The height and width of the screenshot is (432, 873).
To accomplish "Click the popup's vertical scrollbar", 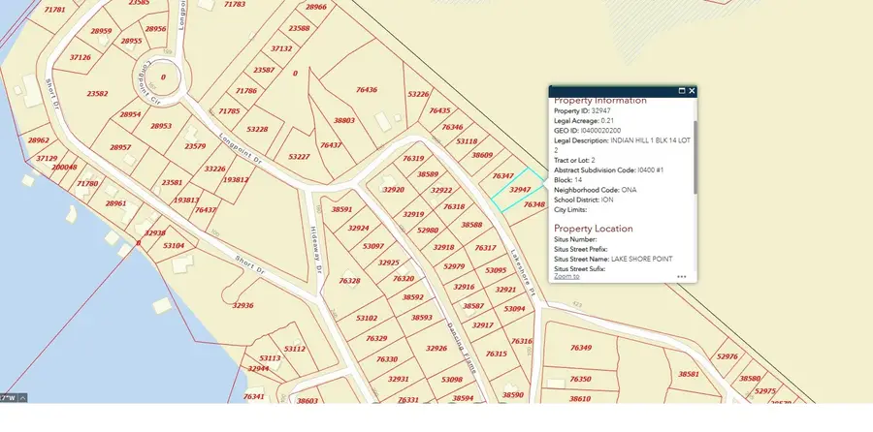I will point(695,155).
